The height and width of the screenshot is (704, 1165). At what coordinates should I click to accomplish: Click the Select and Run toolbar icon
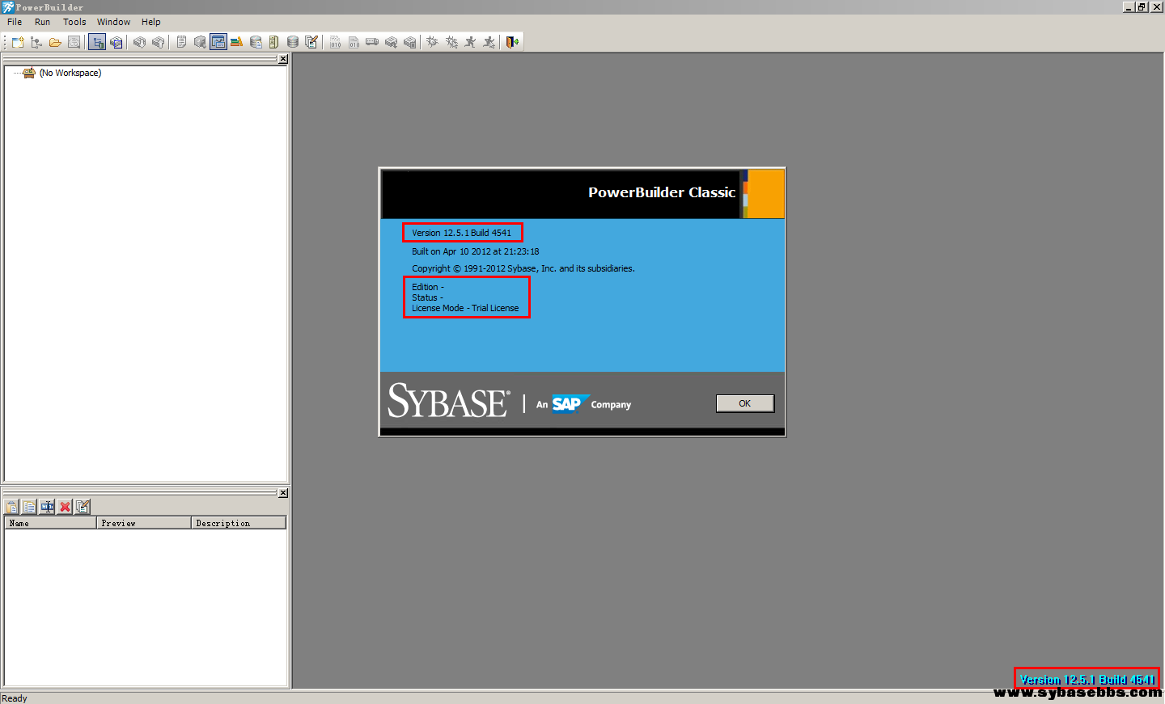489,42
